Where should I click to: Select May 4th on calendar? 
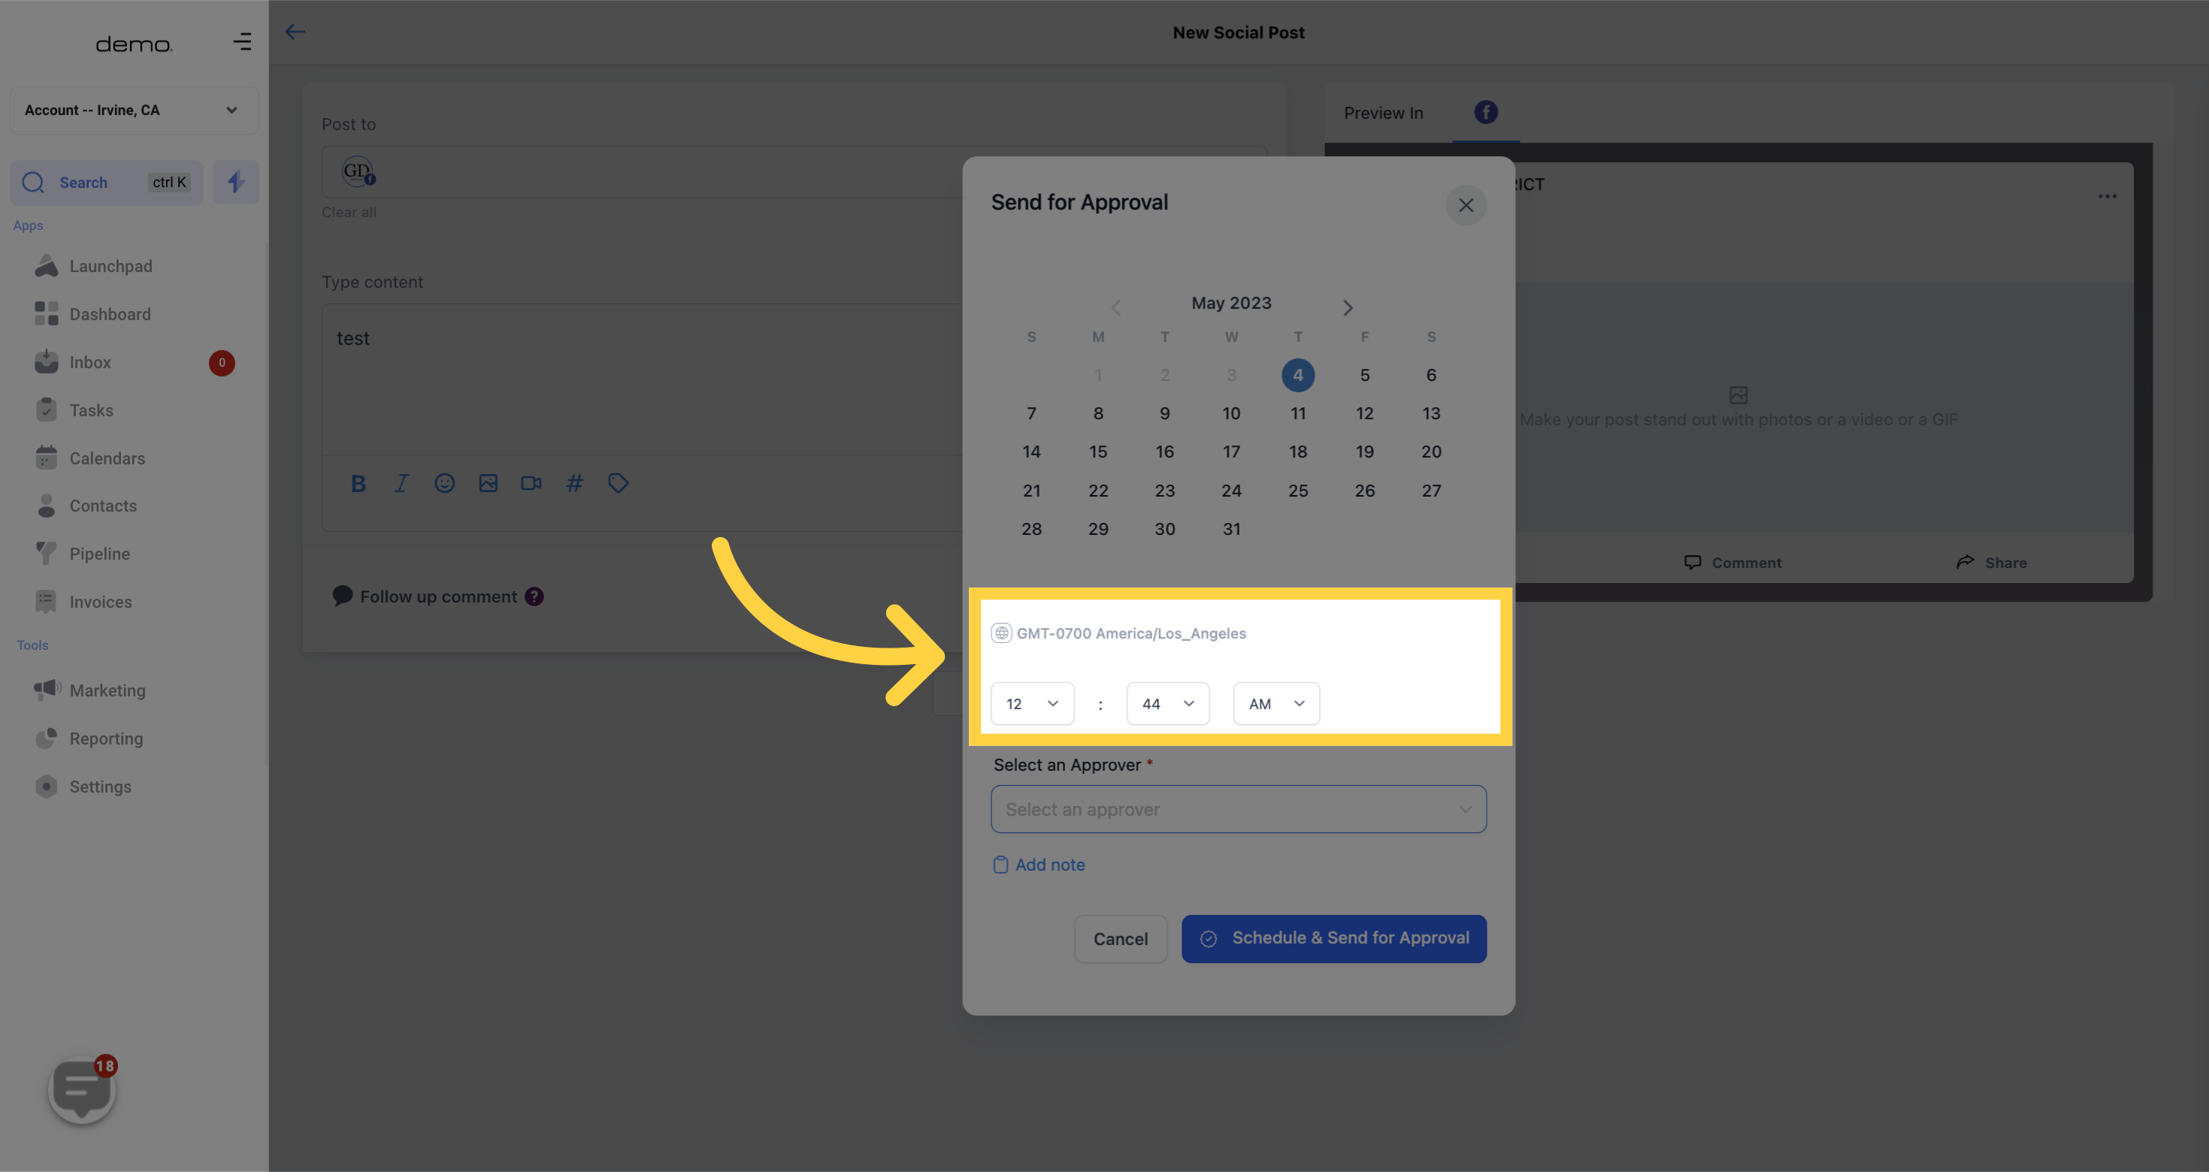(1297, 373)
